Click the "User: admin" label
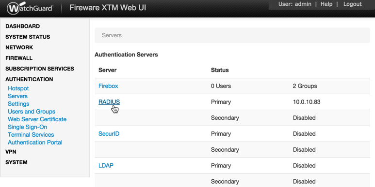The width and height of the screenshot is (375, 187). [x=295, y=4]
